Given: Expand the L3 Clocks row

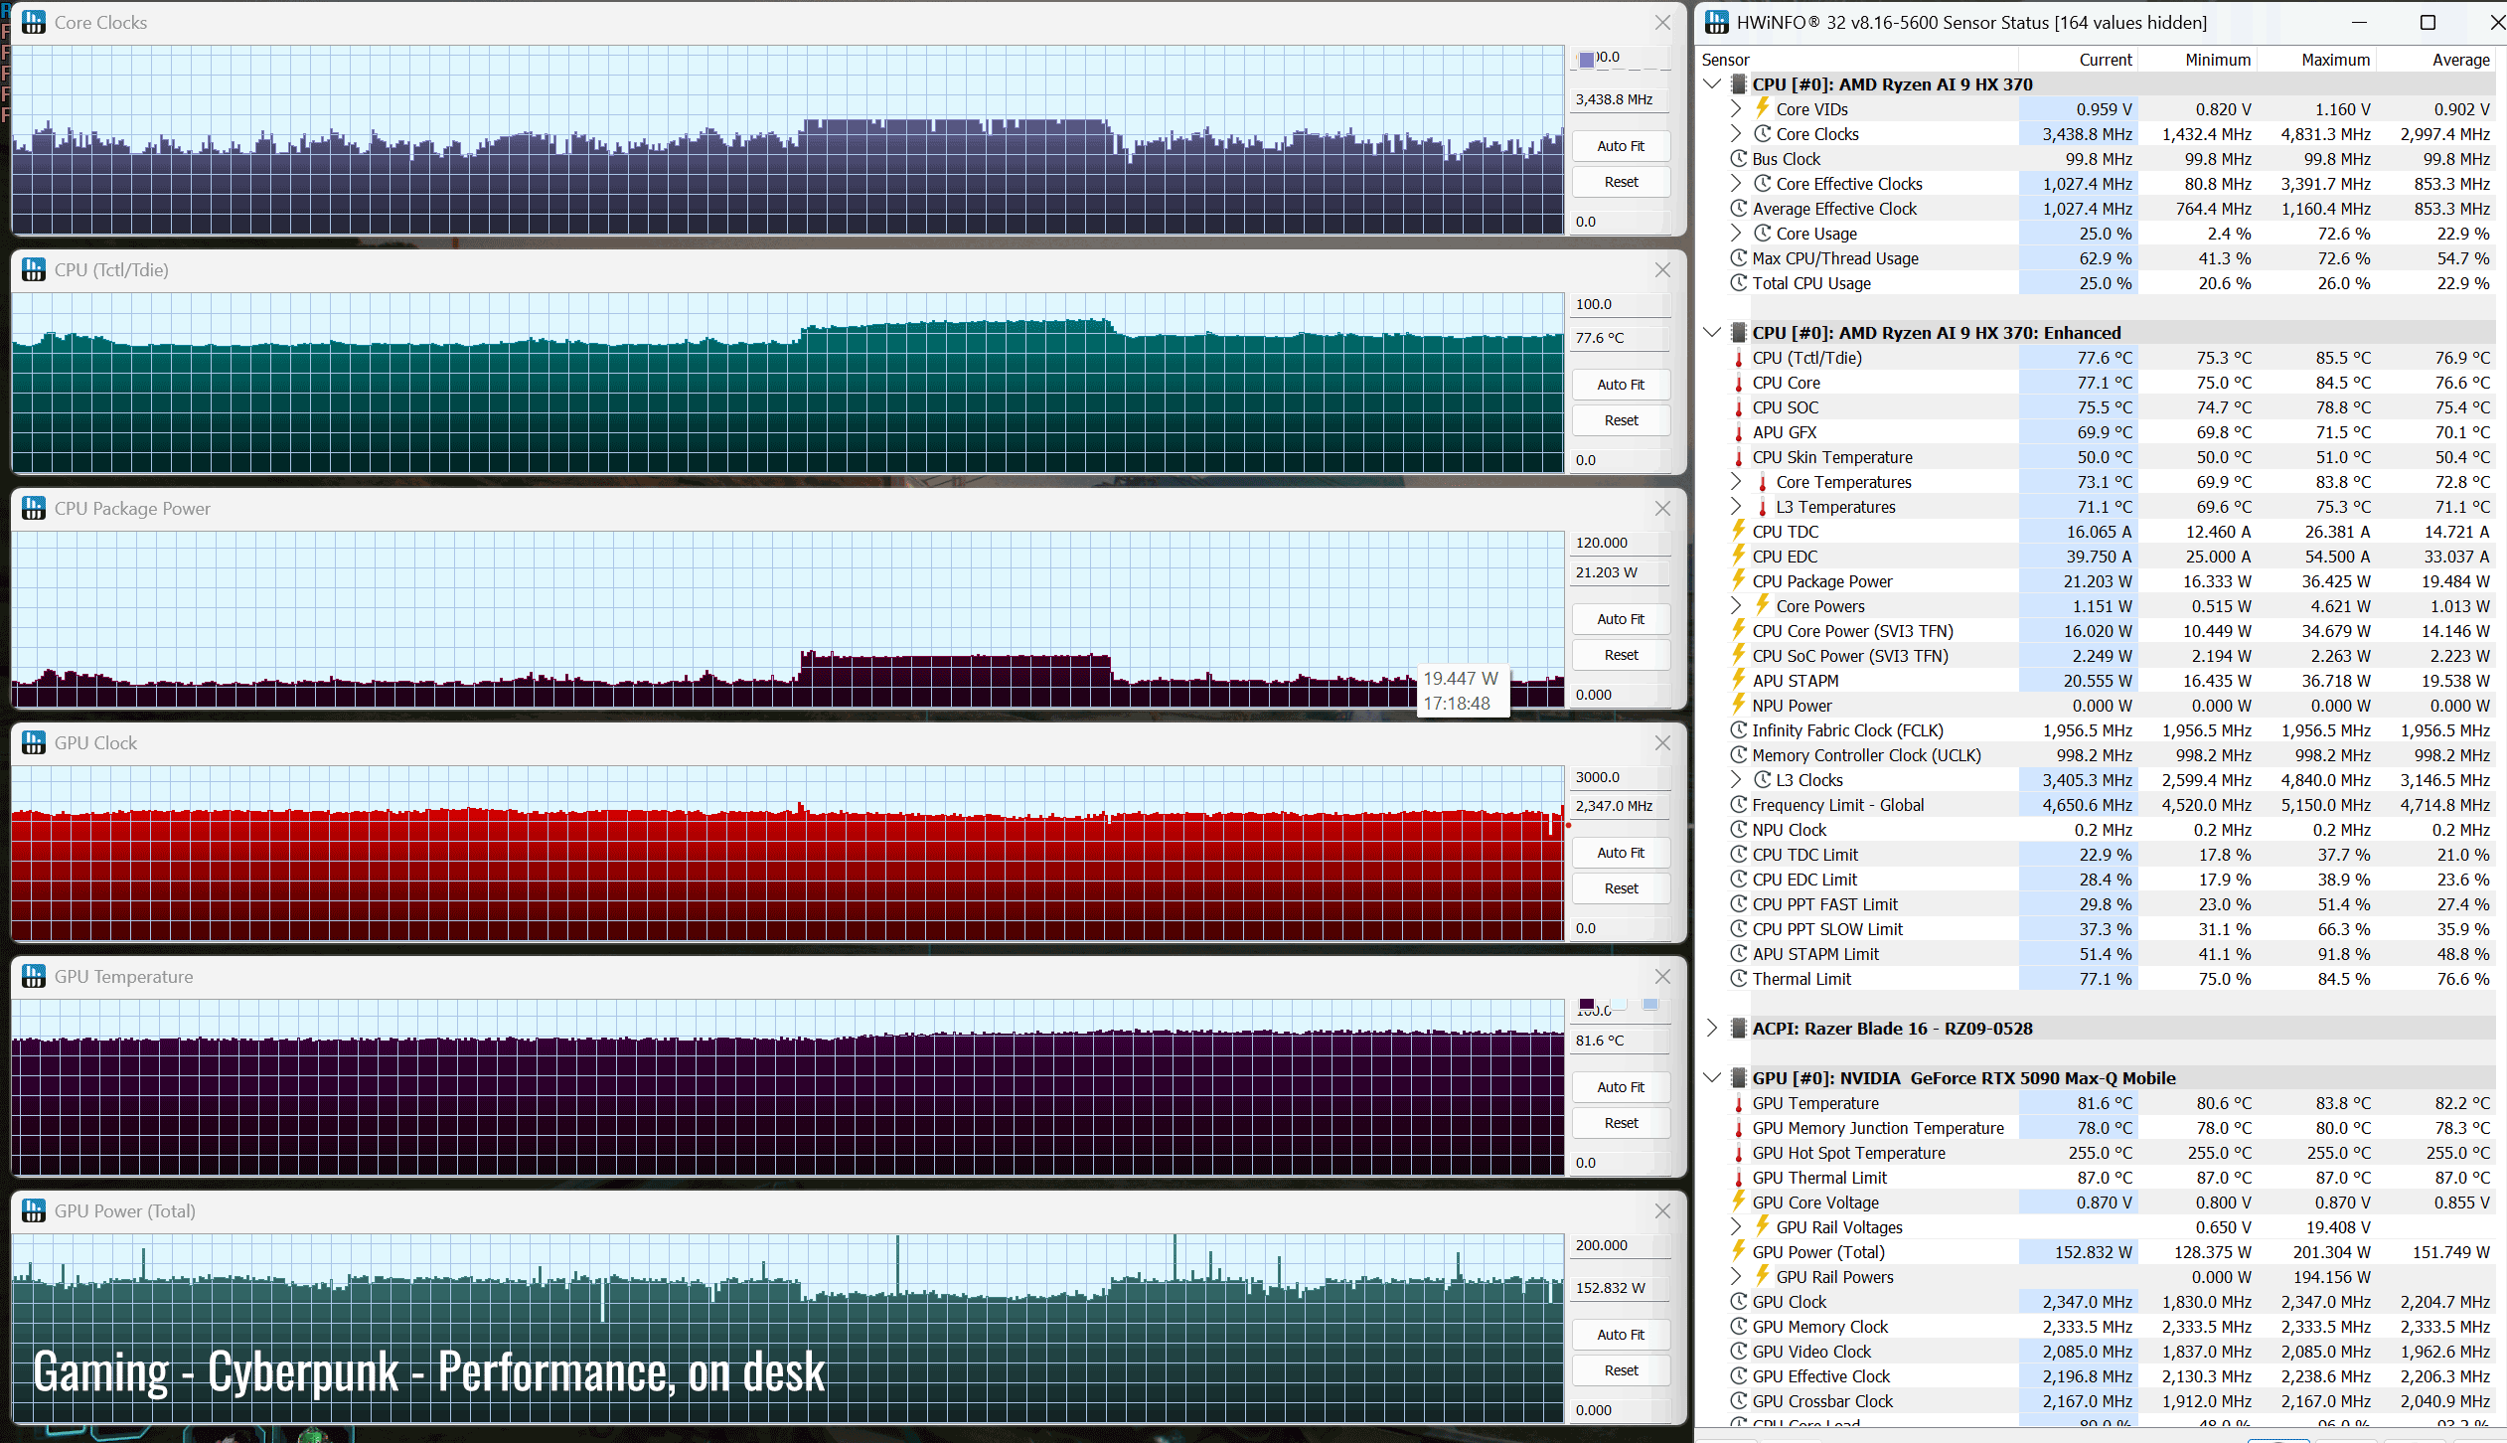Looking at the screenshot, I should pyautogui.click(x=1736, y=779).
